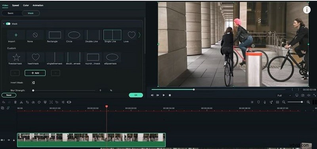317x149 pixels.
Task: Click the info icon on preview
Action: point(307,10)
